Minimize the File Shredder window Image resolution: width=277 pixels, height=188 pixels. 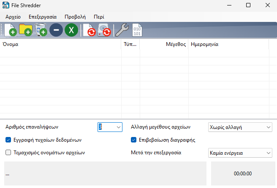[229, 5]
